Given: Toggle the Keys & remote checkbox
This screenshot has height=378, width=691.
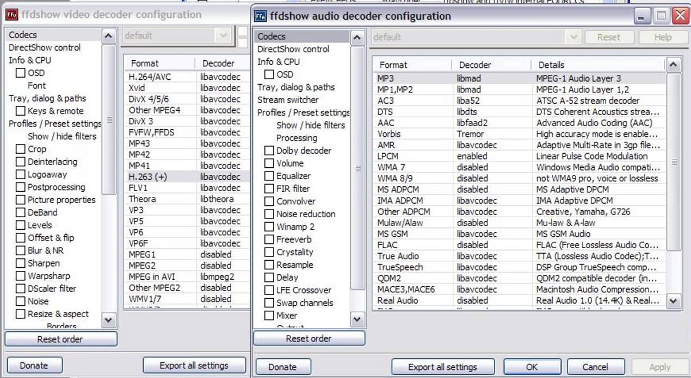Looking at the screenshot, I should 20,111.
